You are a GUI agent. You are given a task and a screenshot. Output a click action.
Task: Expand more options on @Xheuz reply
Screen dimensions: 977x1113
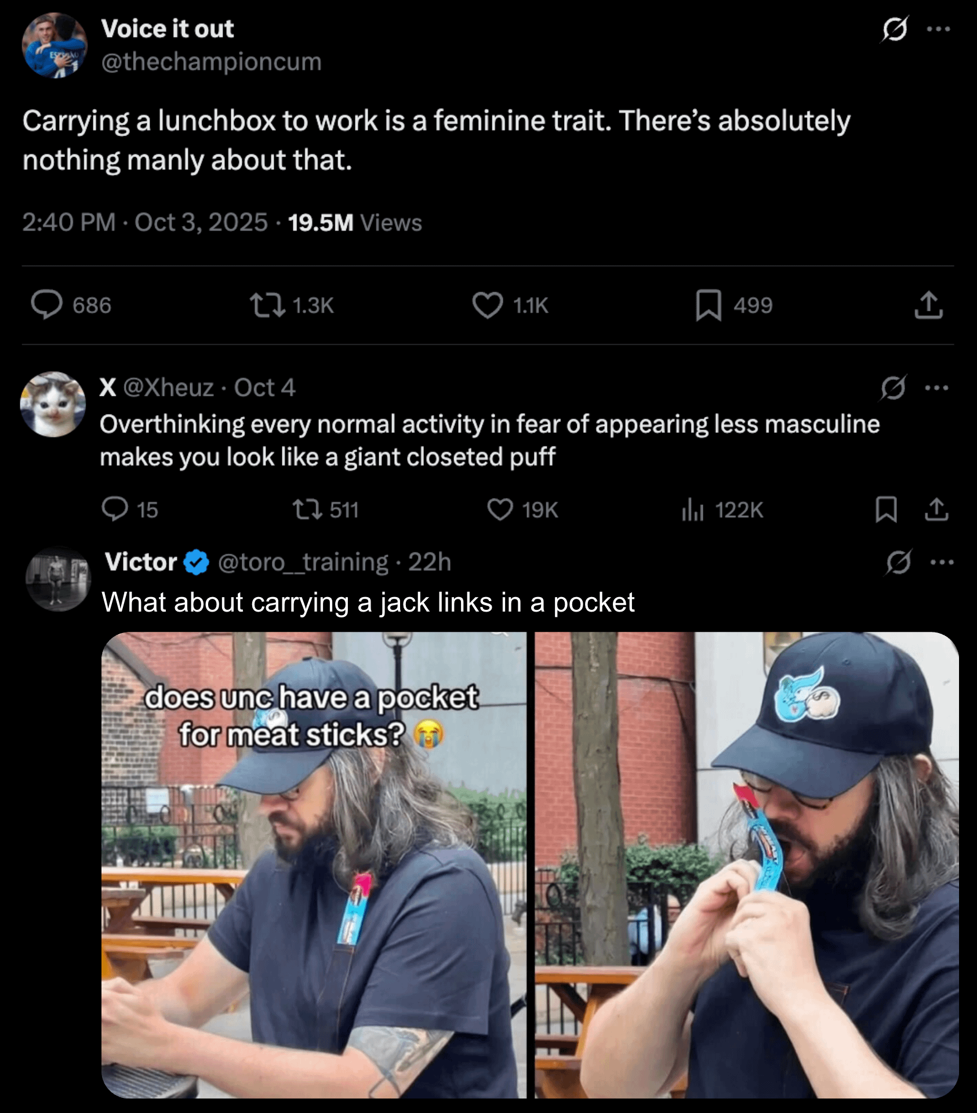coord(937,388)
